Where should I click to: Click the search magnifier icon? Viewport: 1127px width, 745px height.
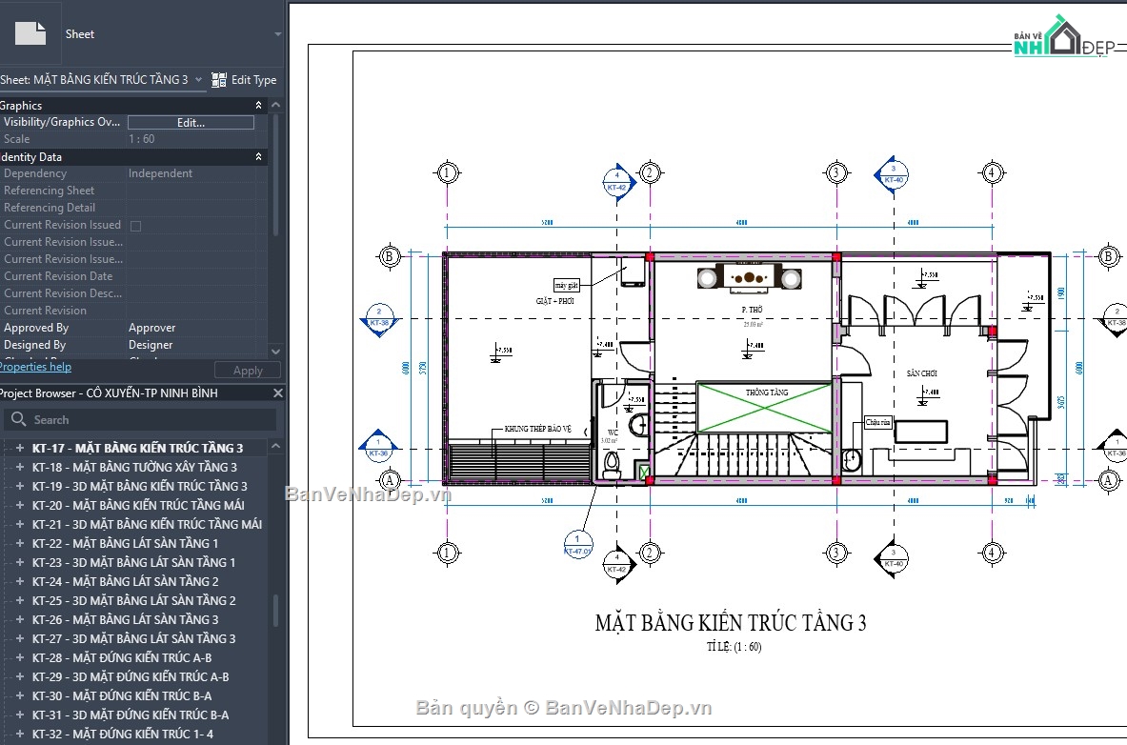point(18,419)
